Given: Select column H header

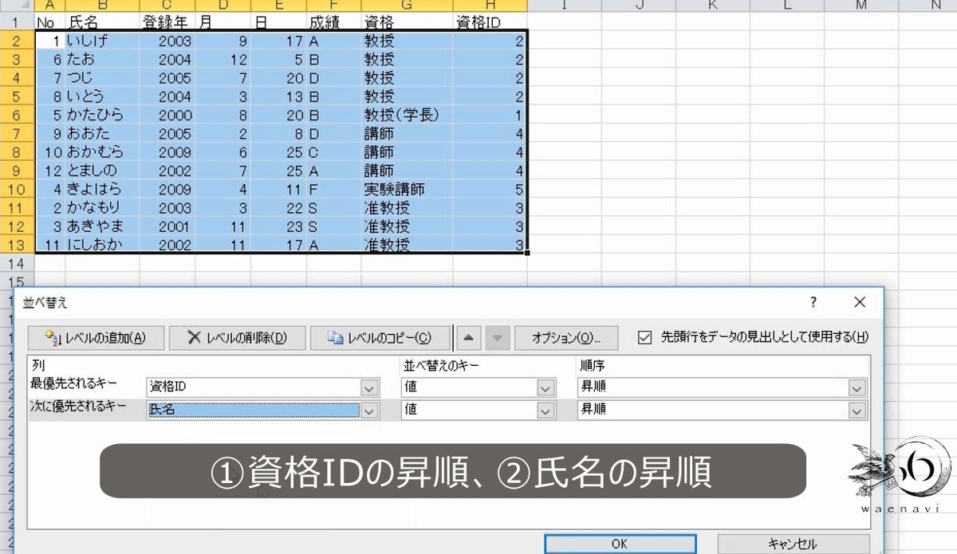Looking at the screenshot, I should coord(490,6).
